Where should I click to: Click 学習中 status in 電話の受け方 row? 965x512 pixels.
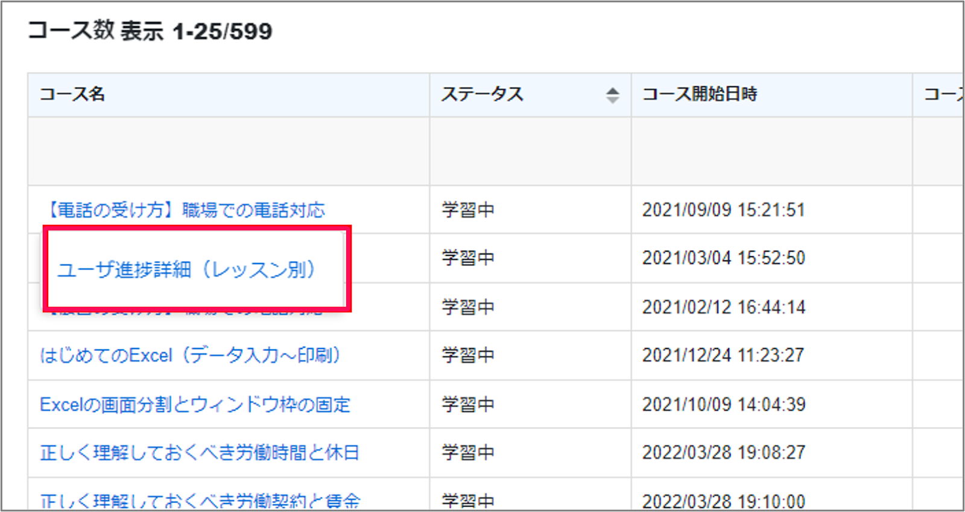(x=468, y=210)
